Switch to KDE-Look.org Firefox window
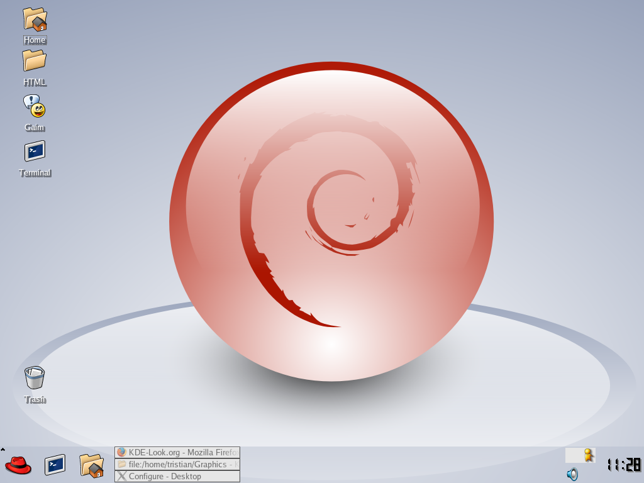Viewport: 644px width, 483px height. click(177, 453)
